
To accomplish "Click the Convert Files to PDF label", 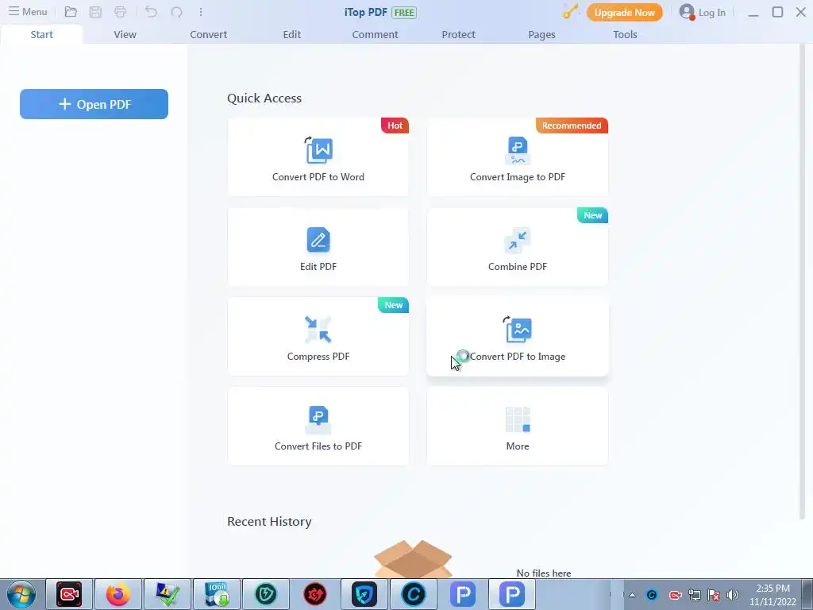I will 318,446.
